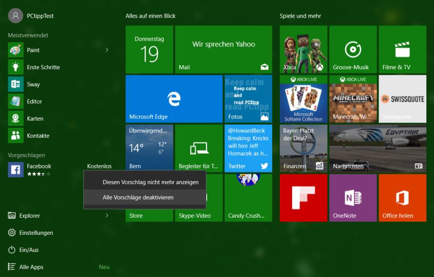This screenshot has height=277, width=434.
Task: Open Microsoft Solitaire Collection tile
Action: click(x=304, y=99)
